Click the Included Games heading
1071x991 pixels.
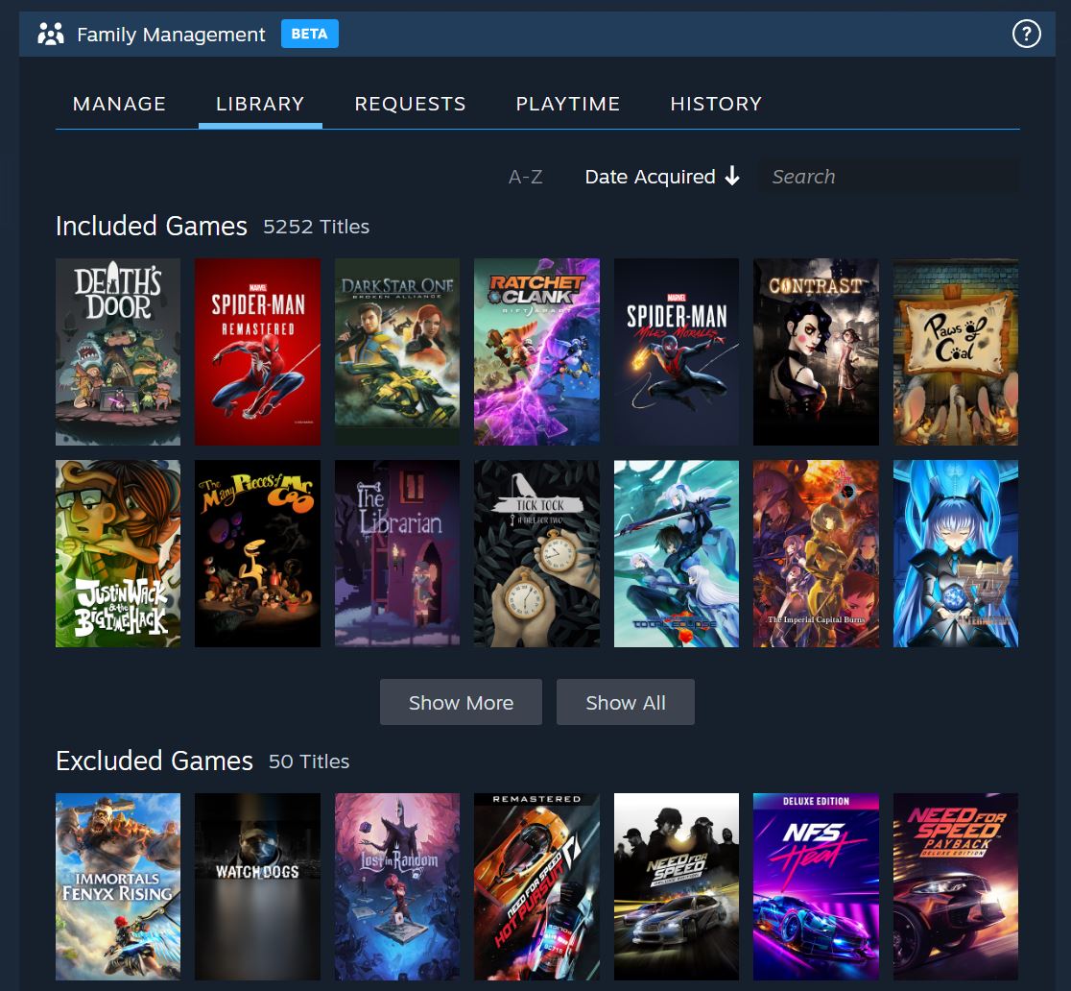pyautogui.click(x=151, y=227)
